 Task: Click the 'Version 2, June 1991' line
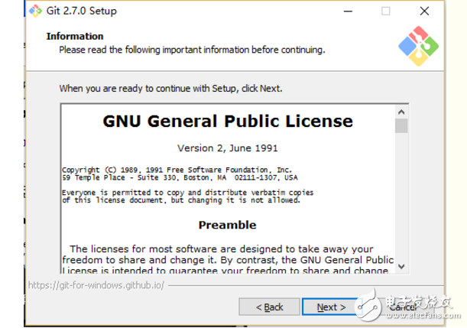[x=227, y=148]
